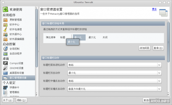Click the 桌面 category heading
172x105 pixels.
[x=6, y=59]
